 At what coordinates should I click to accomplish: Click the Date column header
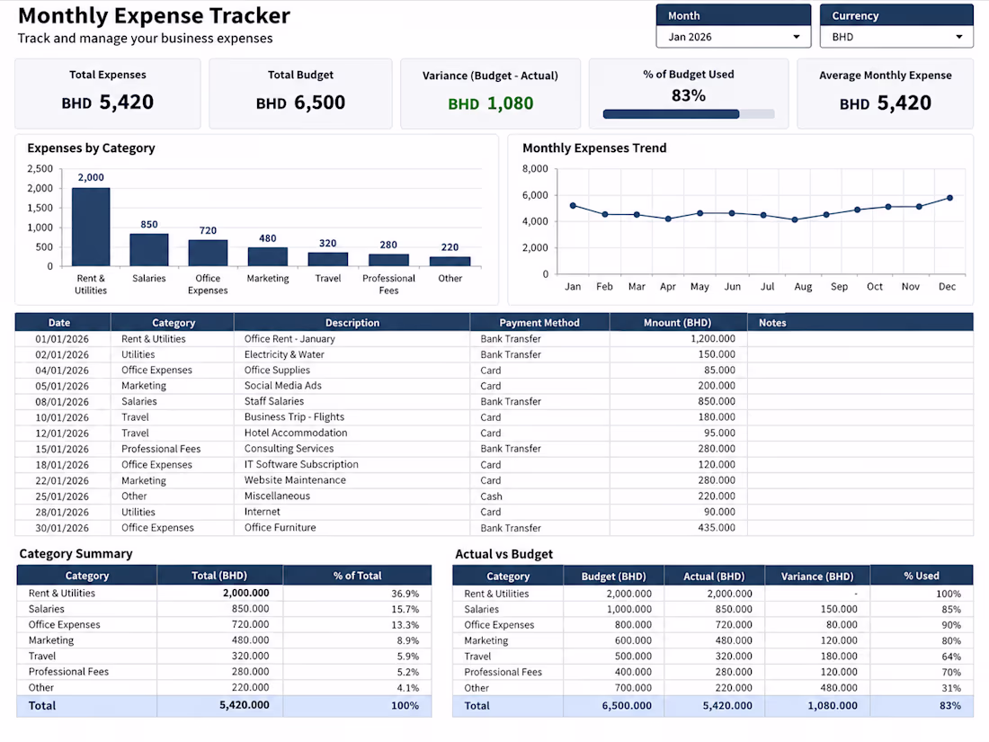coord(62,322)
